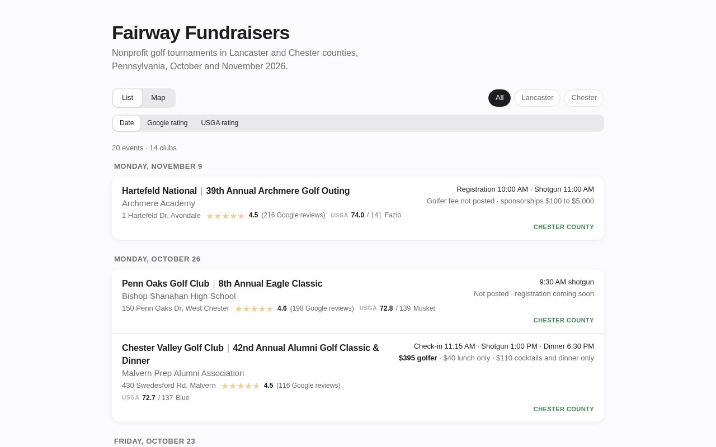Screen dimensions: 716x447
Task: Switch to the Map view
Action: click(x=158, y=98)
